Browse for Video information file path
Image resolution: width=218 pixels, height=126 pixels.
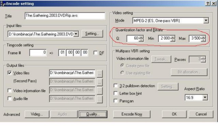pyautogui.click(x=100, y=91)
